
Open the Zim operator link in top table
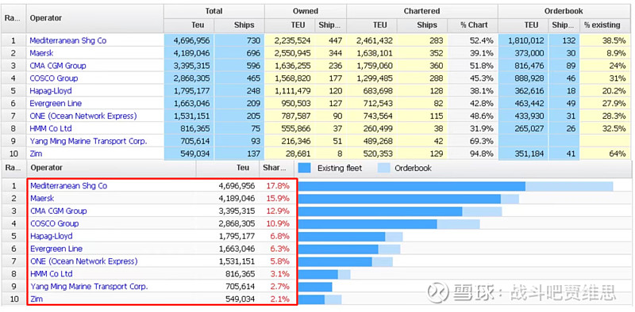click(x=36, y=154)
